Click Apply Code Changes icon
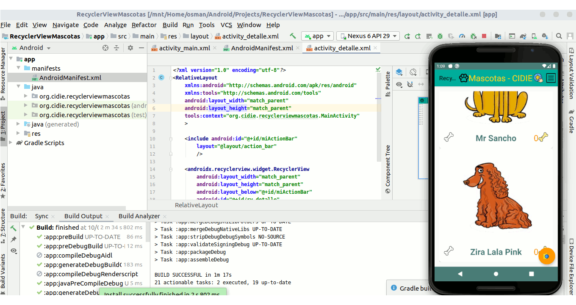 click(429, 36)
